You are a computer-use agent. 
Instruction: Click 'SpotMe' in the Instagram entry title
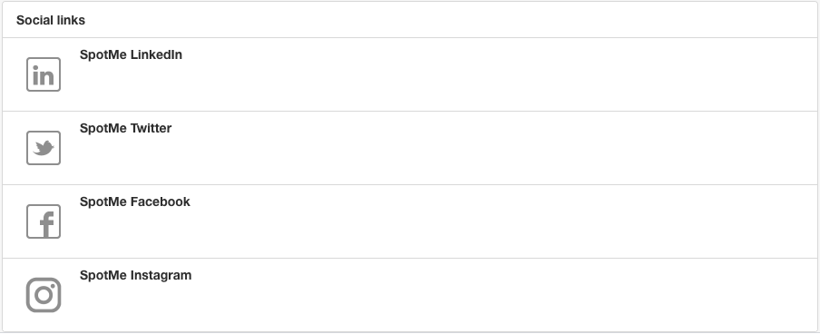click(103, 275)
